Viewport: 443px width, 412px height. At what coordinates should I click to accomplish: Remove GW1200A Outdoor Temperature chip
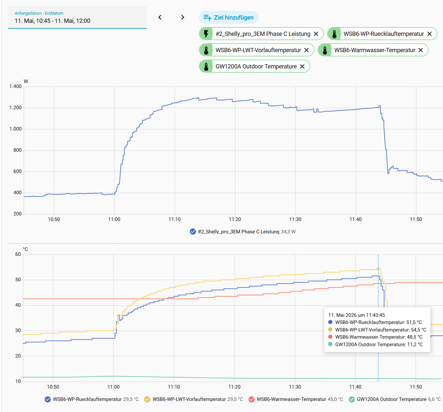click(x=302, y=66)
